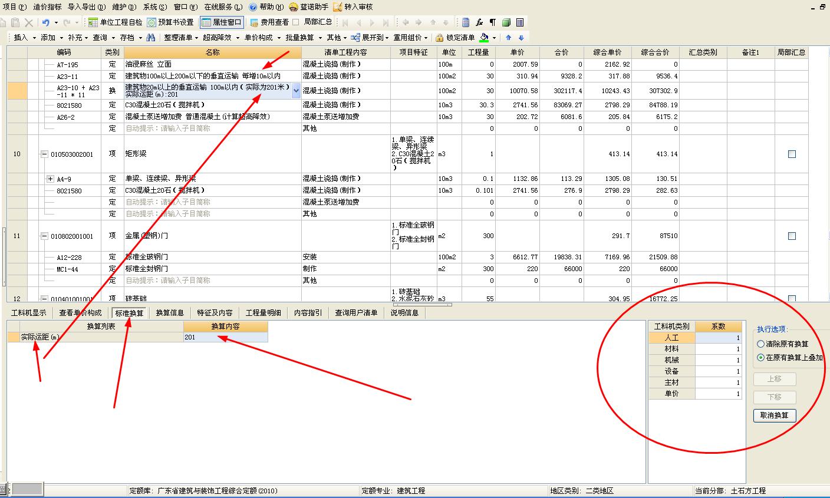The height and width of the screenshot is (498, 830).
Task: Click the fx formula icon
Action: (x=479, y=22)
